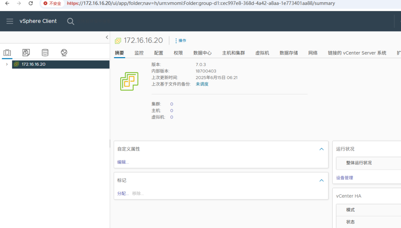The height and width of the screenshot is (228, 401).
Task: Click the 分配... link under 标记
Action: [123, 193]
